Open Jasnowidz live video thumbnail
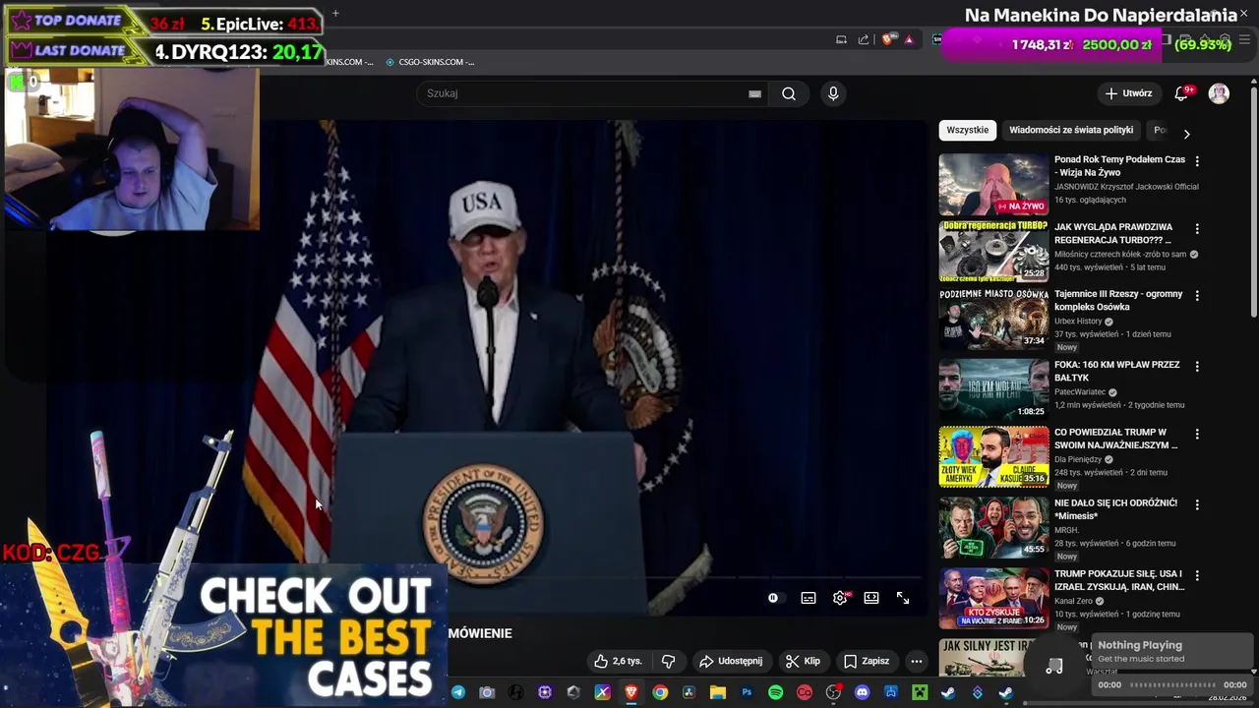 [993, 184]
